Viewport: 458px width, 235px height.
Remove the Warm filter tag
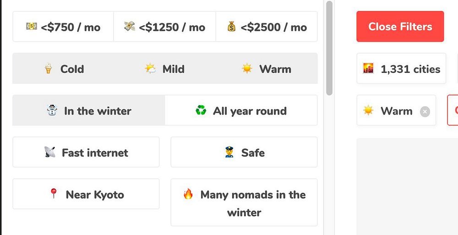(x=425, y=111)
